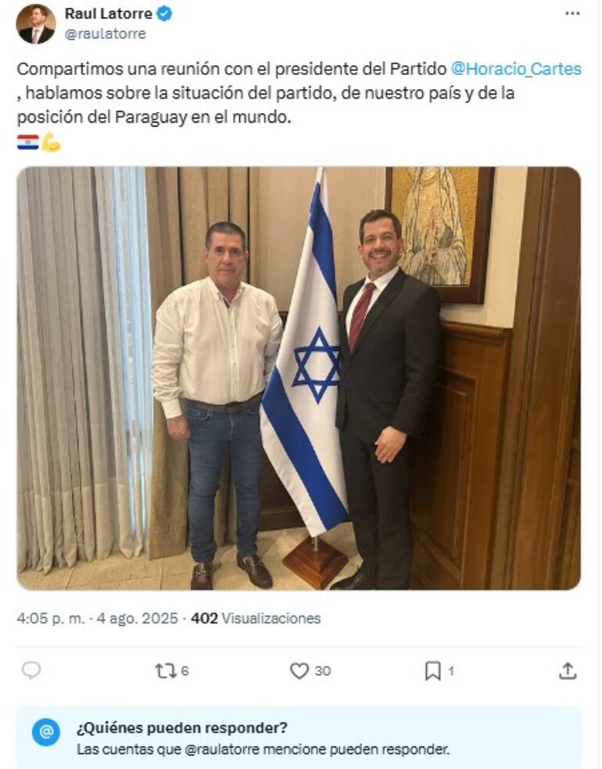Click the blue verified badge
Viewport: 602px width, 769px height.
click(x=164, y=14)
